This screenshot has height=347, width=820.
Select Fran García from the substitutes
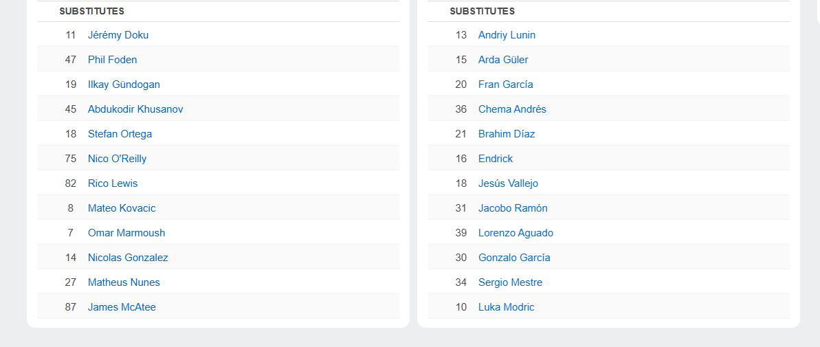coord(505,85)
